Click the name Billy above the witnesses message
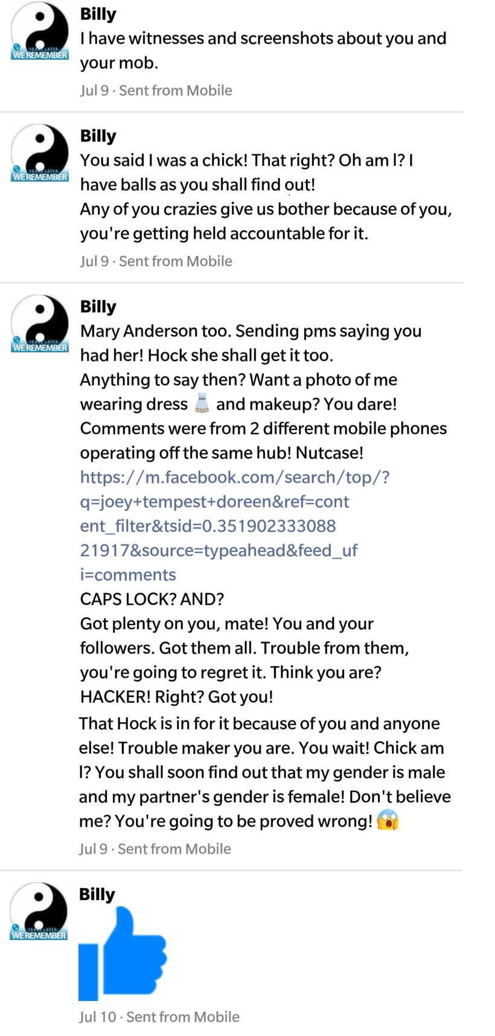 point(98,14)
